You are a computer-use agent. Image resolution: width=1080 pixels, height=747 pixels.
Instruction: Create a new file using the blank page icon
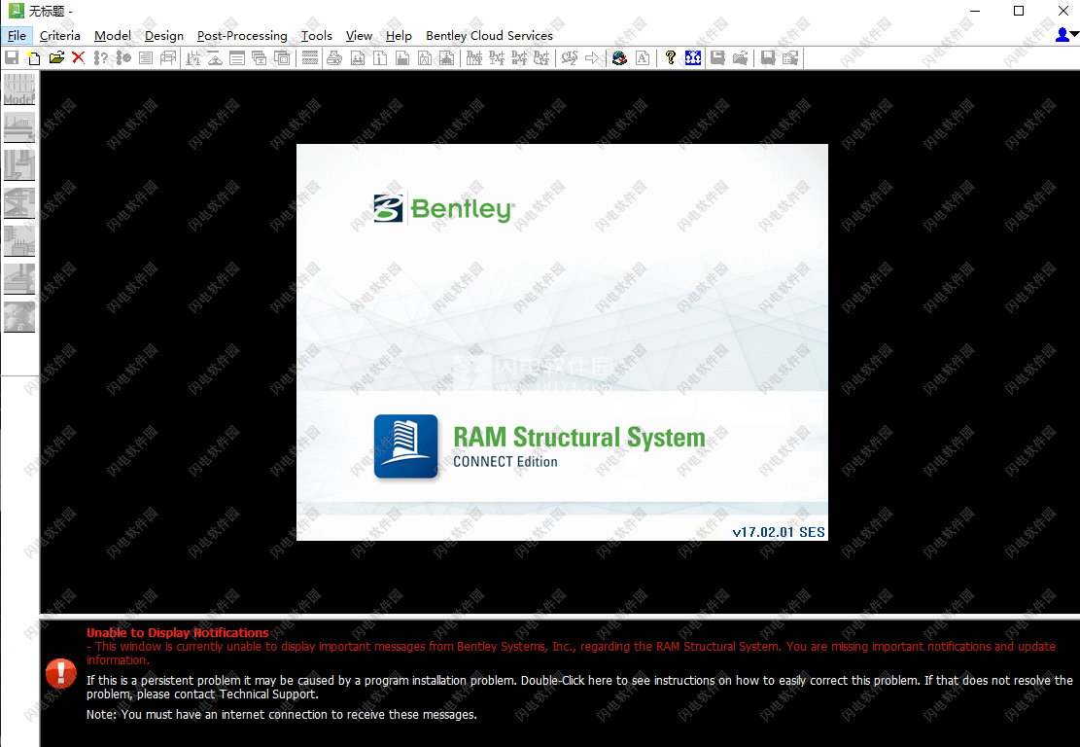33,58
